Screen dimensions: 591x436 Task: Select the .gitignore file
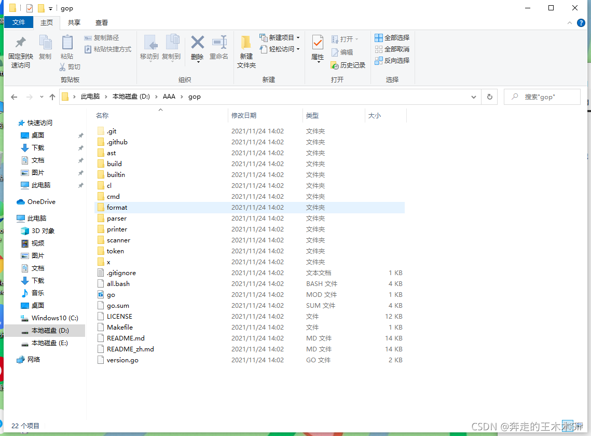pos(121,272)
